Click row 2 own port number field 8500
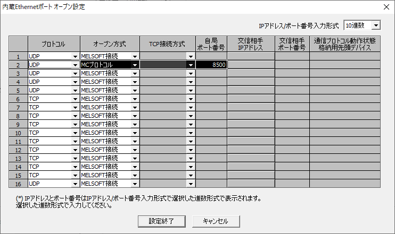 211,65
